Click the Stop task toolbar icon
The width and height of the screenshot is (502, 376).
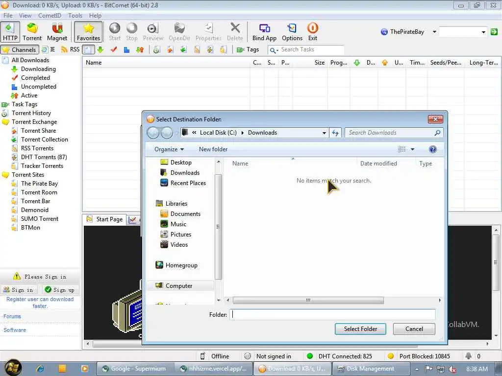(x=131, y=32)
